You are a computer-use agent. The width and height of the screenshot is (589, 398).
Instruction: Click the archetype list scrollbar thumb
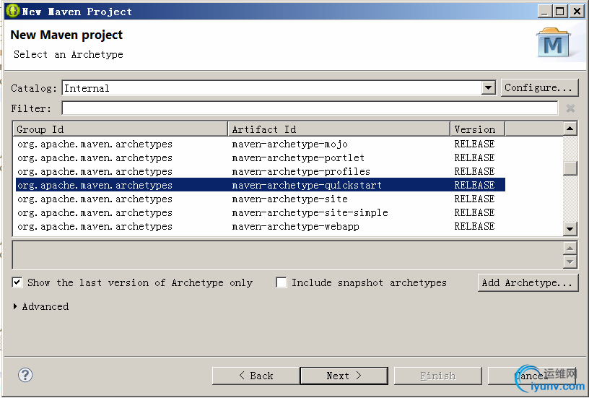[570, 168]
